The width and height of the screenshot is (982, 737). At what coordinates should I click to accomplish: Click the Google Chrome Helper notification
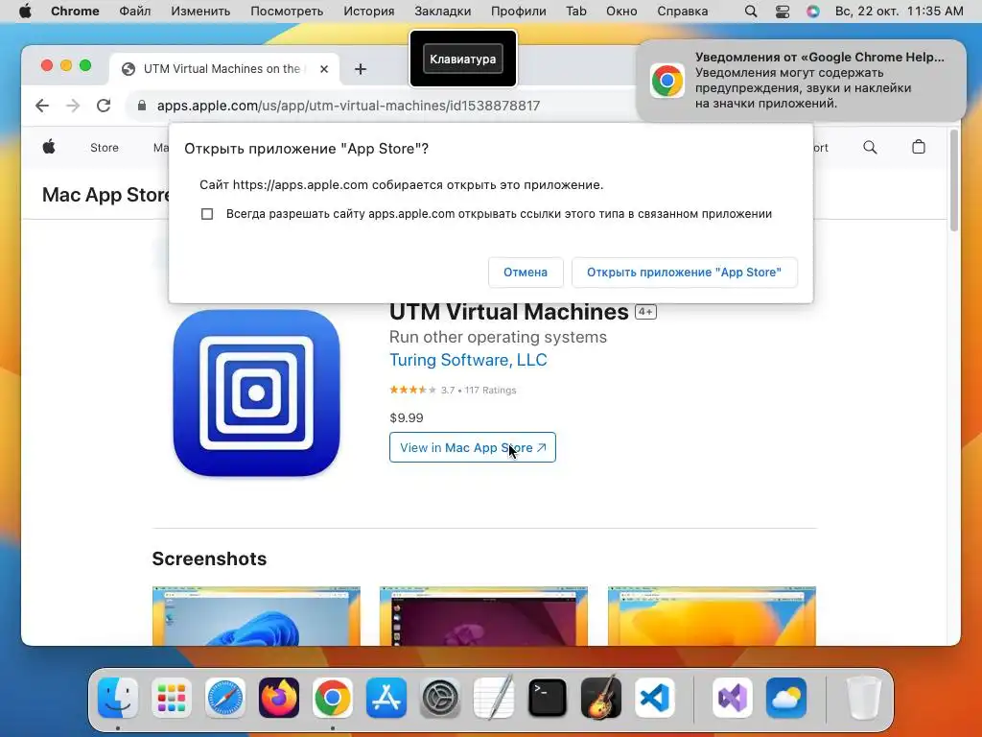[x=801, y=81]
